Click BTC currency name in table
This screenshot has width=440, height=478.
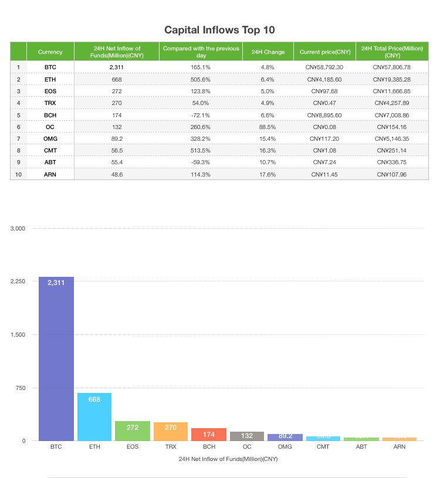click(x=50, y=67)
